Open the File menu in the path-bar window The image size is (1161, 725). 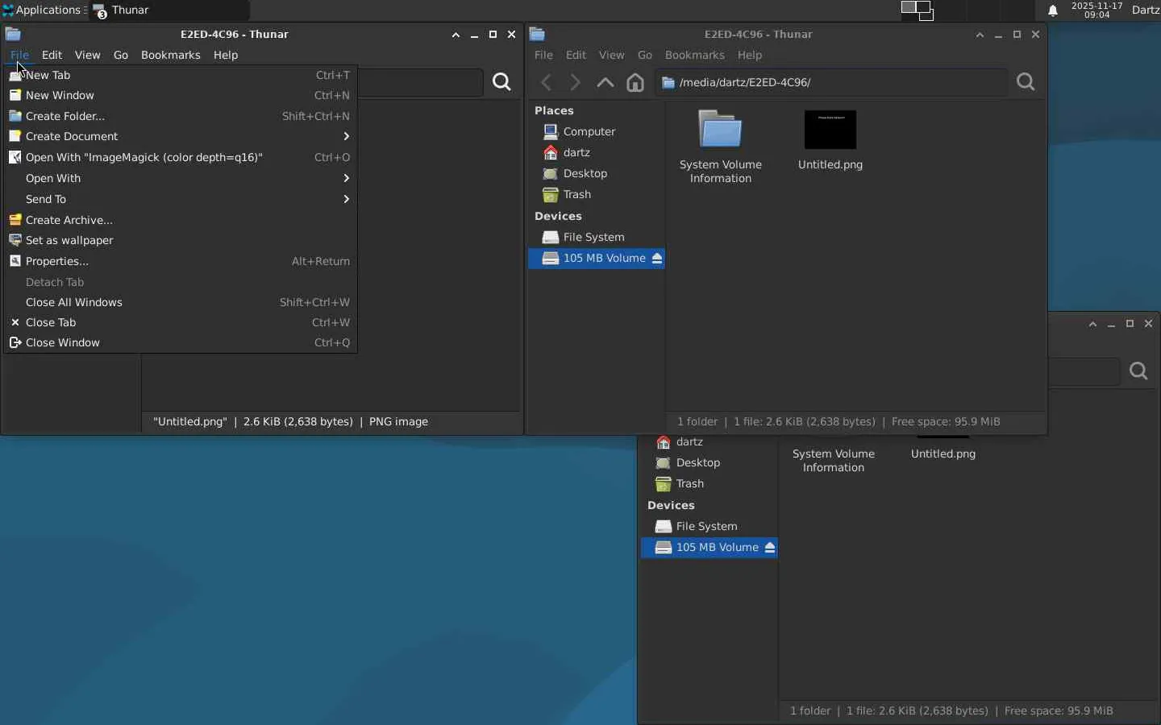pyautogui.click(x=543, y=55)
